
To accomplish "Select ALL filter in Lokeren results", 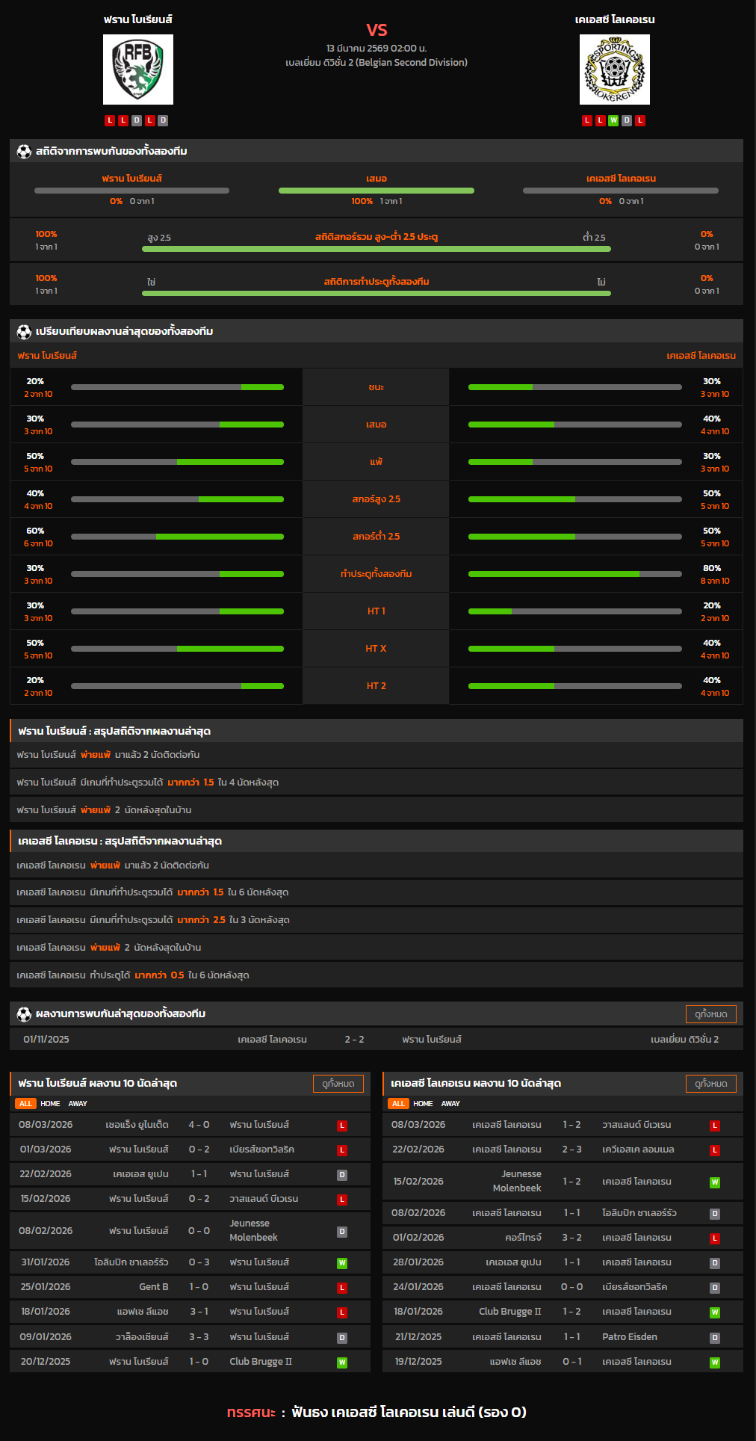I will (x=398, y=1104).
